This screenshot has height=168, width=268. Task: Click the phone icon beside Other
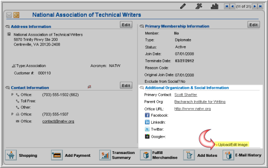click(18, 108)
